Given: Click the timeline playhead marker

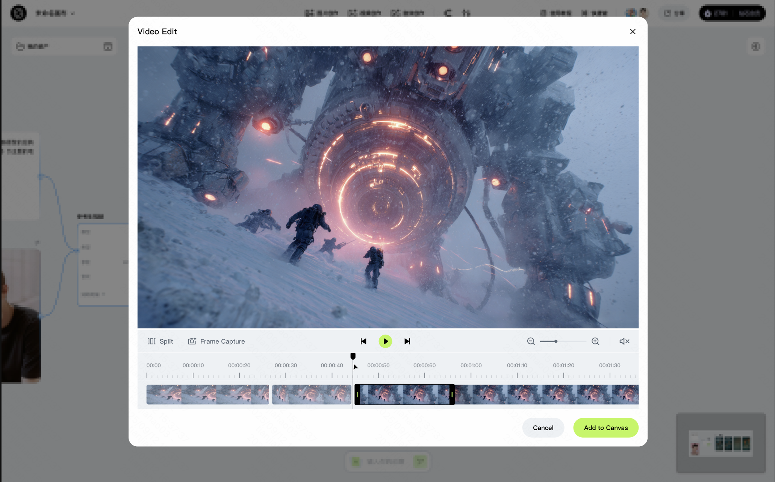Looking at the screenshot, I should pos(353,356).
